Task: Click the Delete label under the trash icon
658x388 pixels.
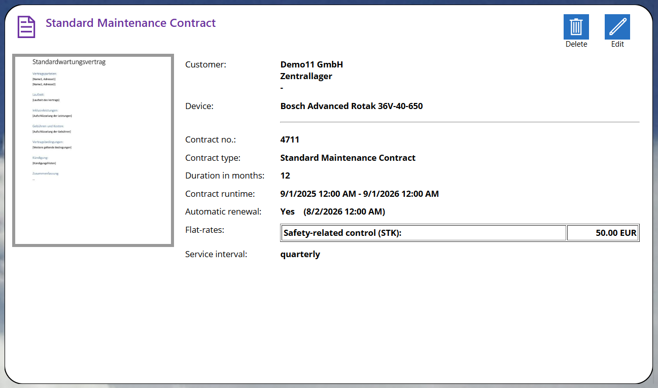Action: tap(576, 44)
